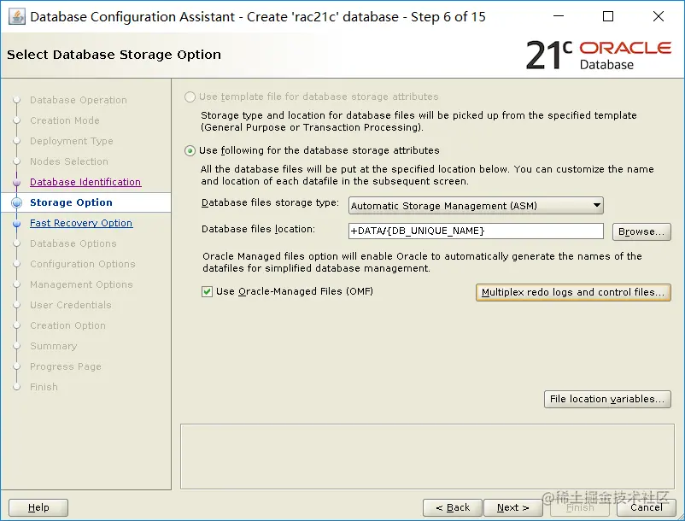Proceed with the Next button
685x521 pixels.
point(512,507)
